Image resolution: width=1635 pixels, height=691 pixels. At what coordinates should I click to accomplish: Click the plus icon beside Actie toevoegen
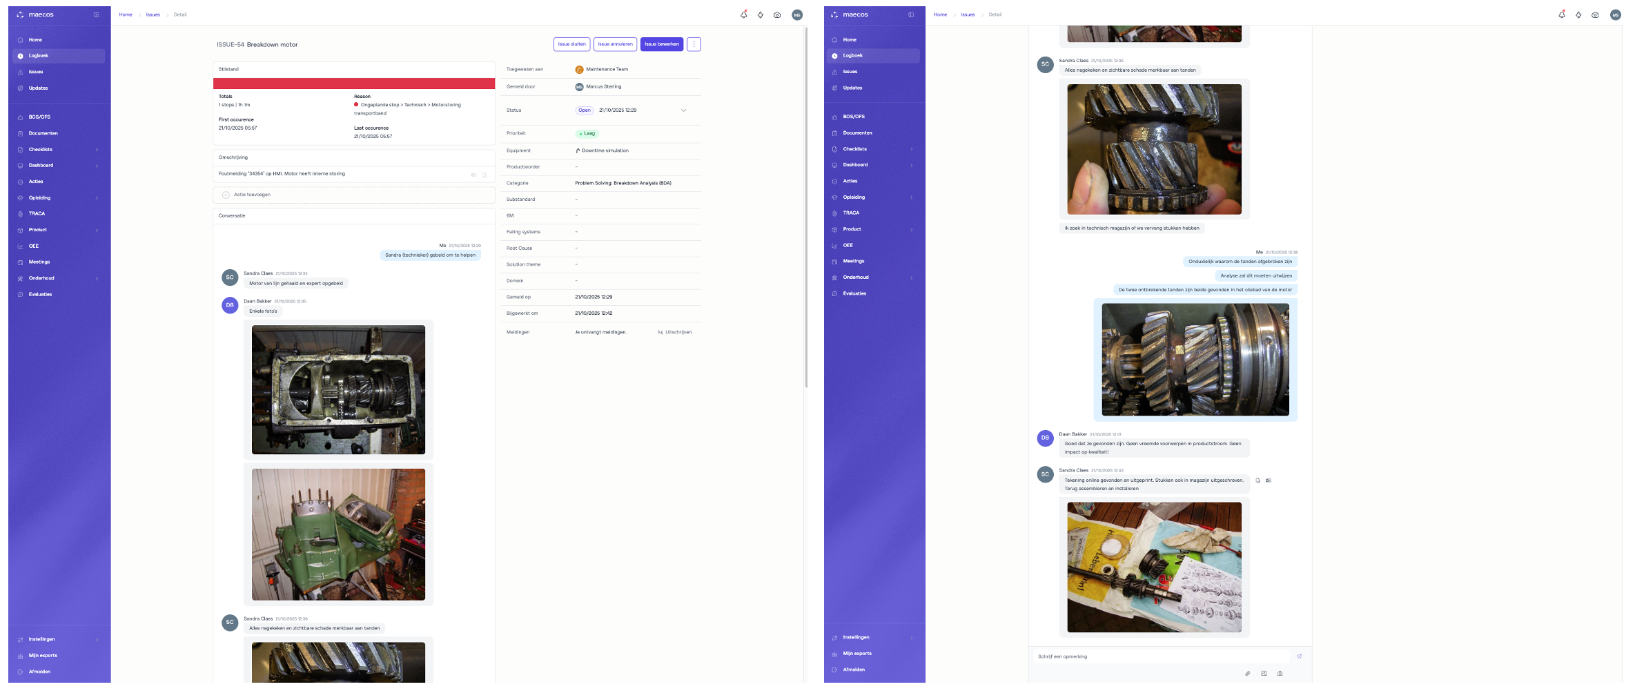pyautogui.click(x=226, y=195)
